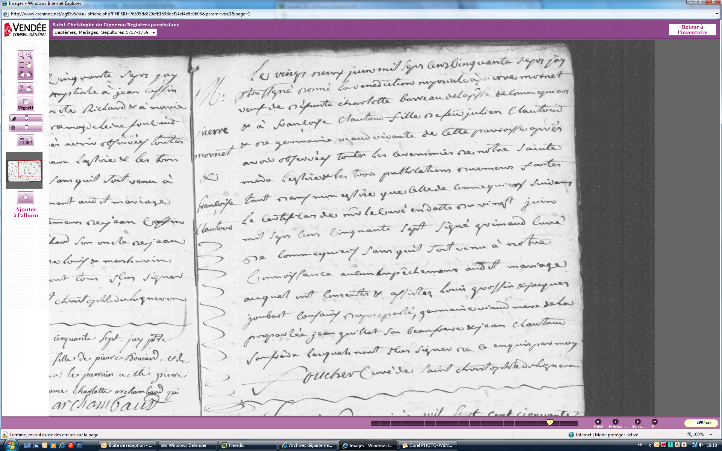Click the zoom out magnifier tool
Screen dimensions: 722x451
(x=29, y=55)
